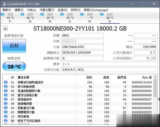160x127 pixels.
Task: Click the 臨界值 column header
Action: tap(122, 77)
